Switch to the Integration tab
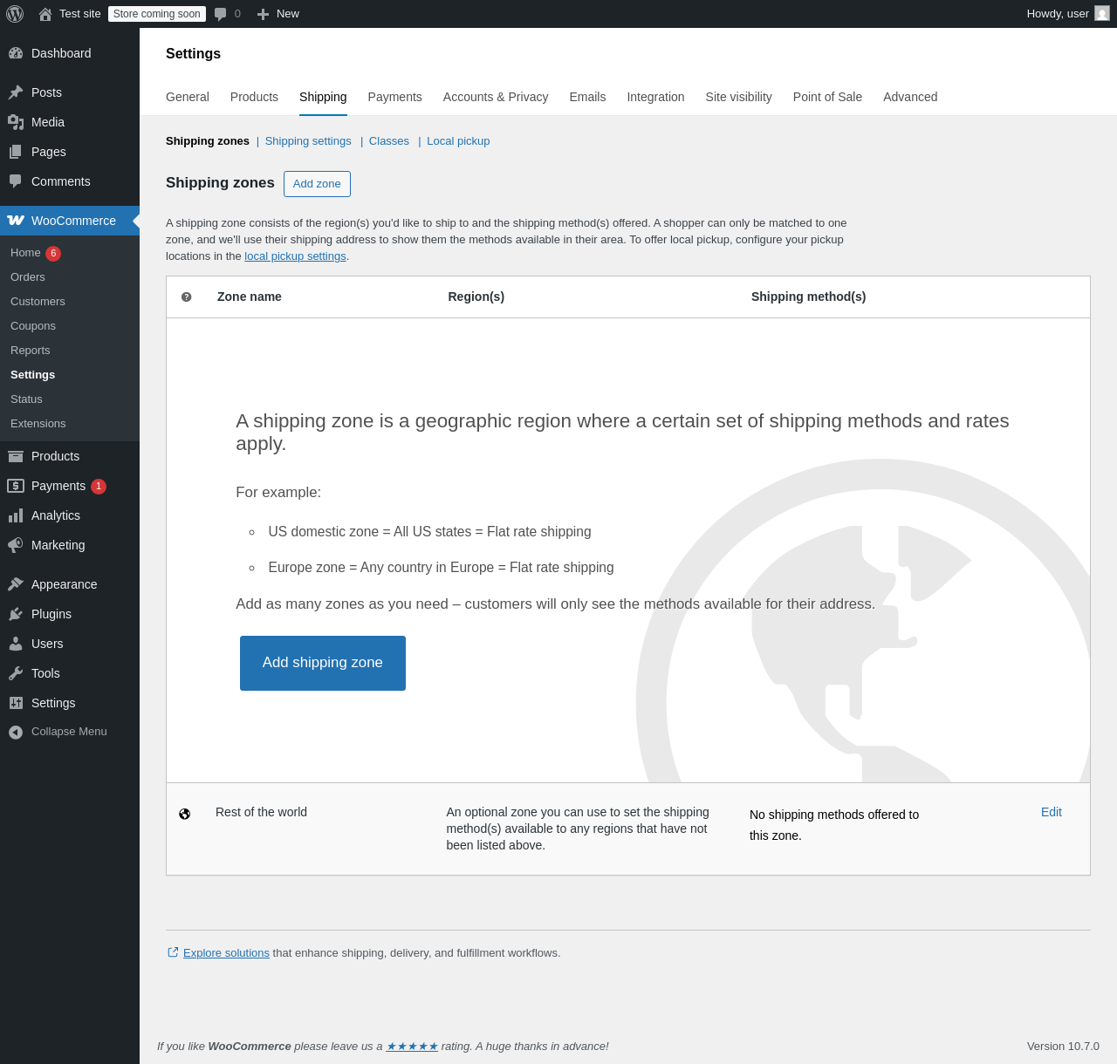Screen dimensions: 1117x1064 coord(655,97)
